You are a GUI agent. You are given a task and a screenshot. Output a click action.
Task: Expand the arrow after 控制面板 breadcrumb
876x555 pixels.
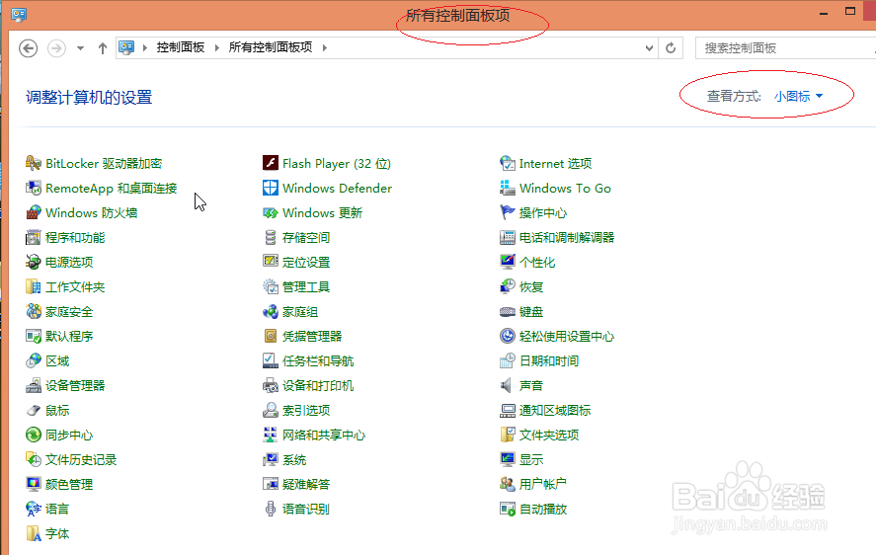(216, 48)
